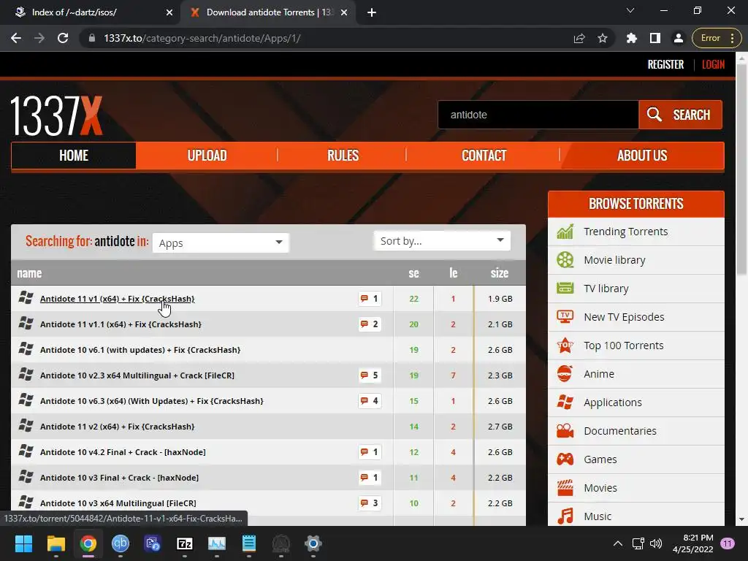
Task: Open 7-Zip from the taskbar
Action: 185,543
